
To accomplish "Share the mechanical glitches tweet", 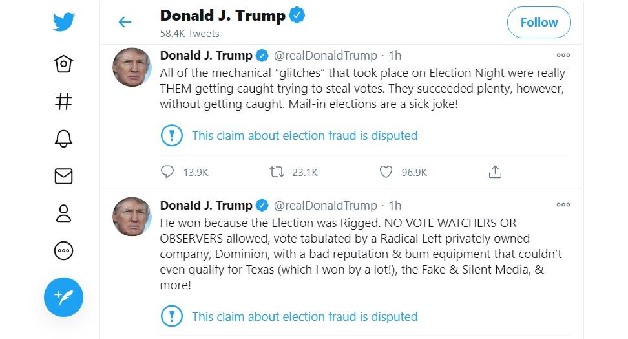I will (x=495, y=172).
